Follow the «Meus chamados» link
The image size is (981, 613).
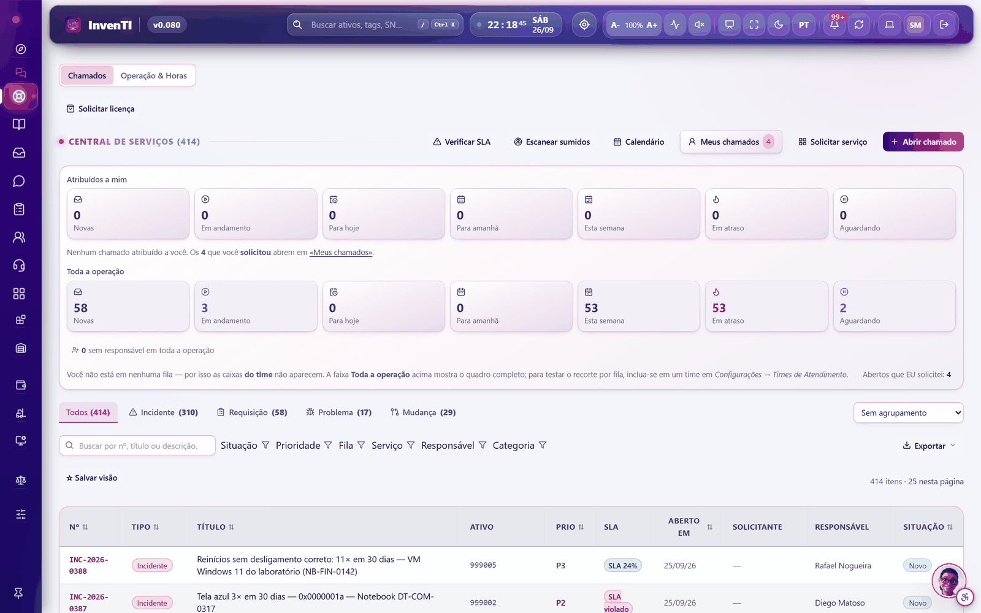point(341,253)
